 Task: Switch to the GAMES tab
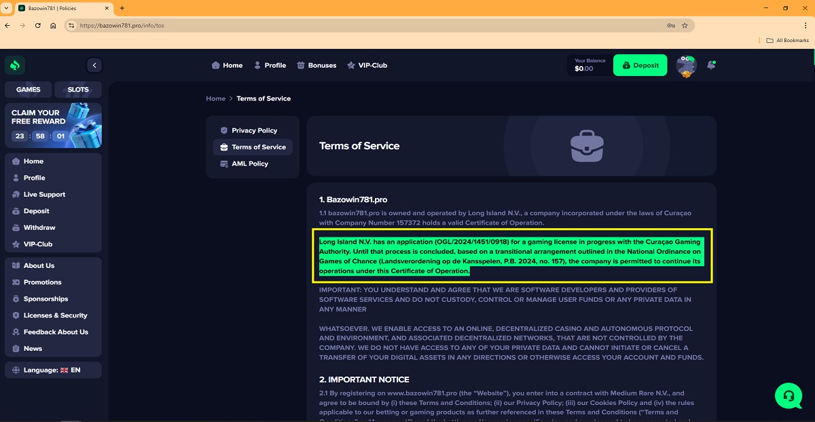coord(29,90)
